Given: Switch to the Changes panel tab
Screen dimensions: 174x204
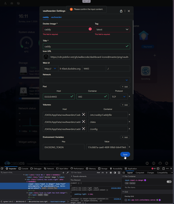Looking at the screenshot, I should pyautogui.click(x=150, y=173).
